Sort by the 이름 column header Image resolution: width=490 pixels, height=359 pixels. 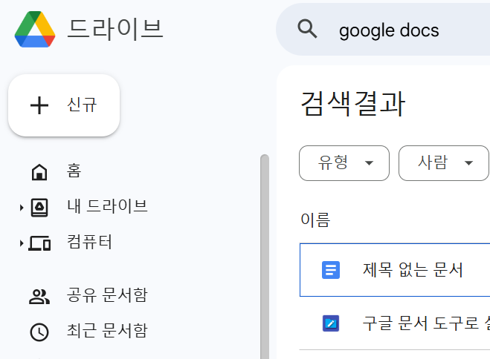(x=315, y=220)
